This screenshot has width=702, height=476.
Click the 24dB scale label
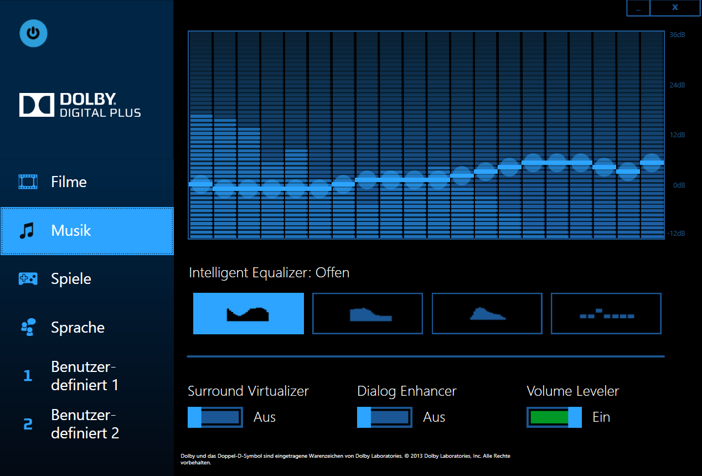[x=677, y=85]
